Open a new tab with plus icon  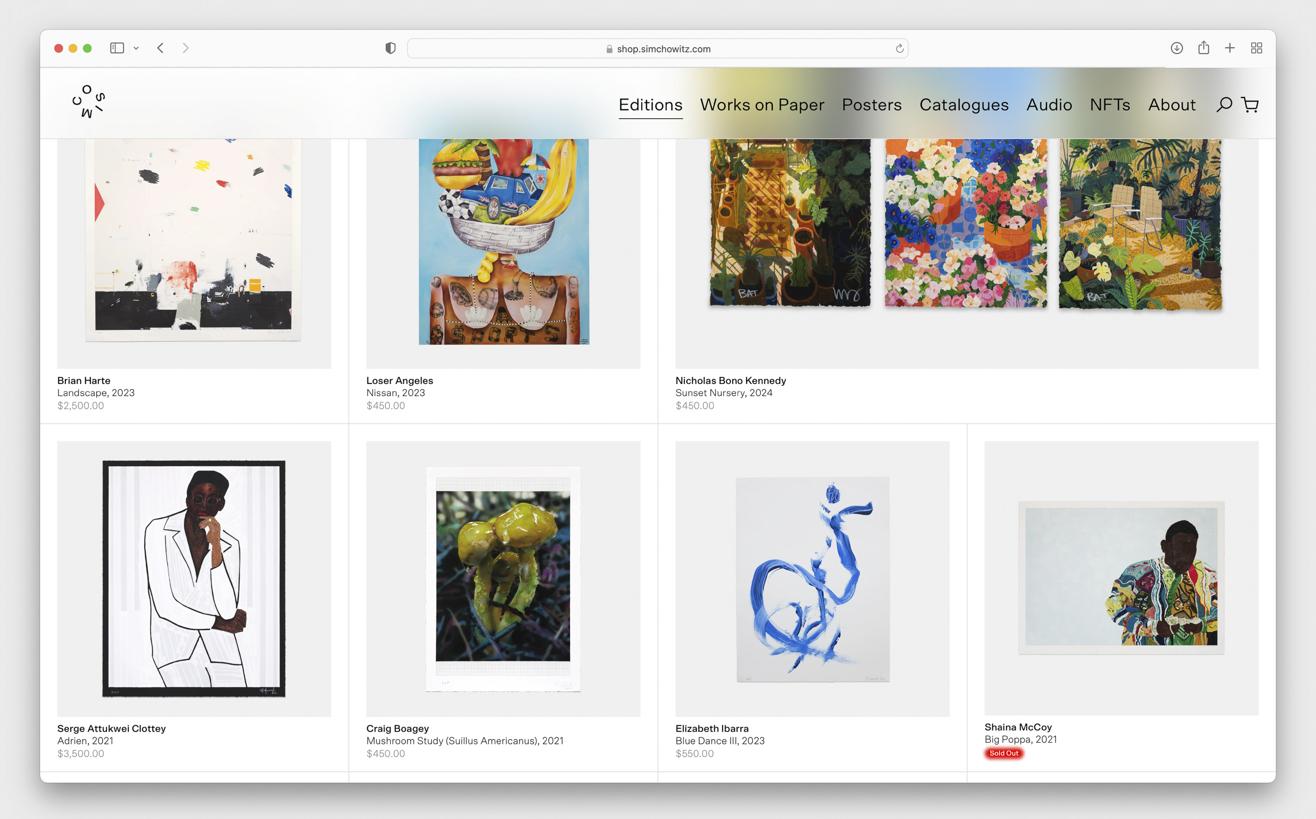[1230, 48]
